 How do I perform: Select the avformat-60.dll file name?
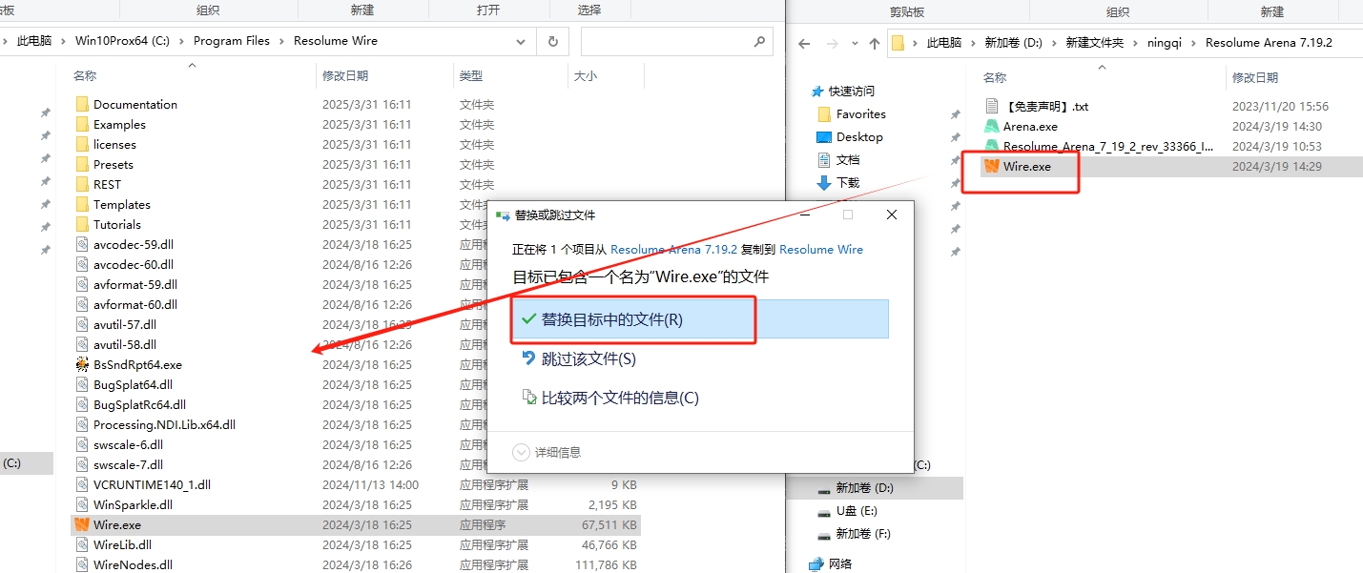point(135,304)
